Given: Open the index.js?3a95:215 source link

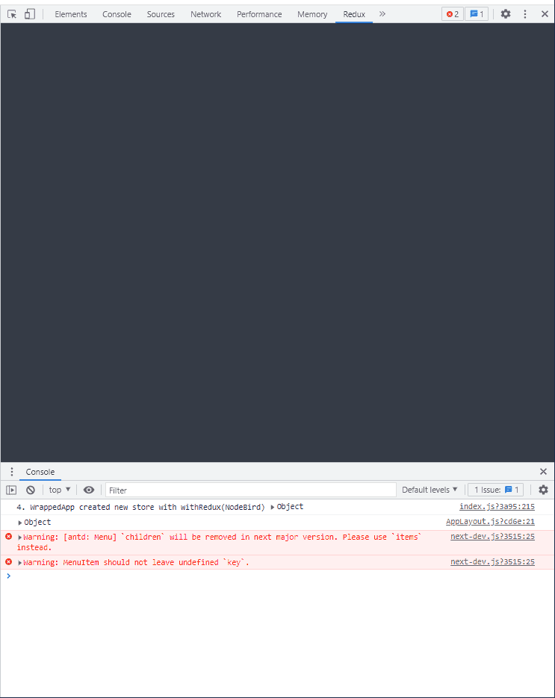Looking at the screenshot, I should coord(497,507).
